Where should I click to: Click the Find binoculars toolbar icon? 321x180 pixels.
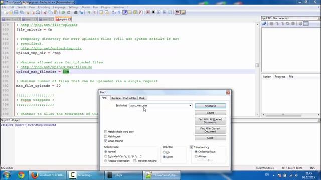76,12
